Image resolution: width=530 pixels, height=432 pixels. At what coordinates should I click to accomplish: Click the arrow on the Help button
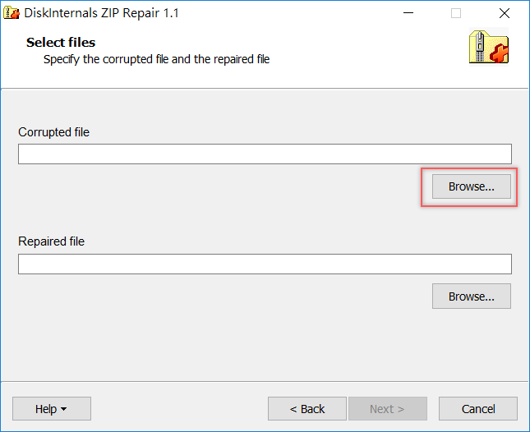tap(64, 409)
